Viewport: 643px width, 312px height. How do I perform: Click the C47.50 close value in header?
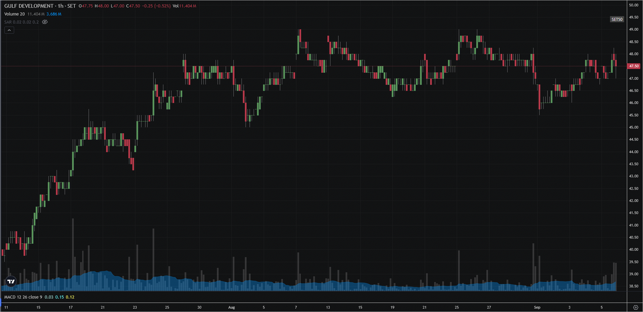(x=133, y=6)
